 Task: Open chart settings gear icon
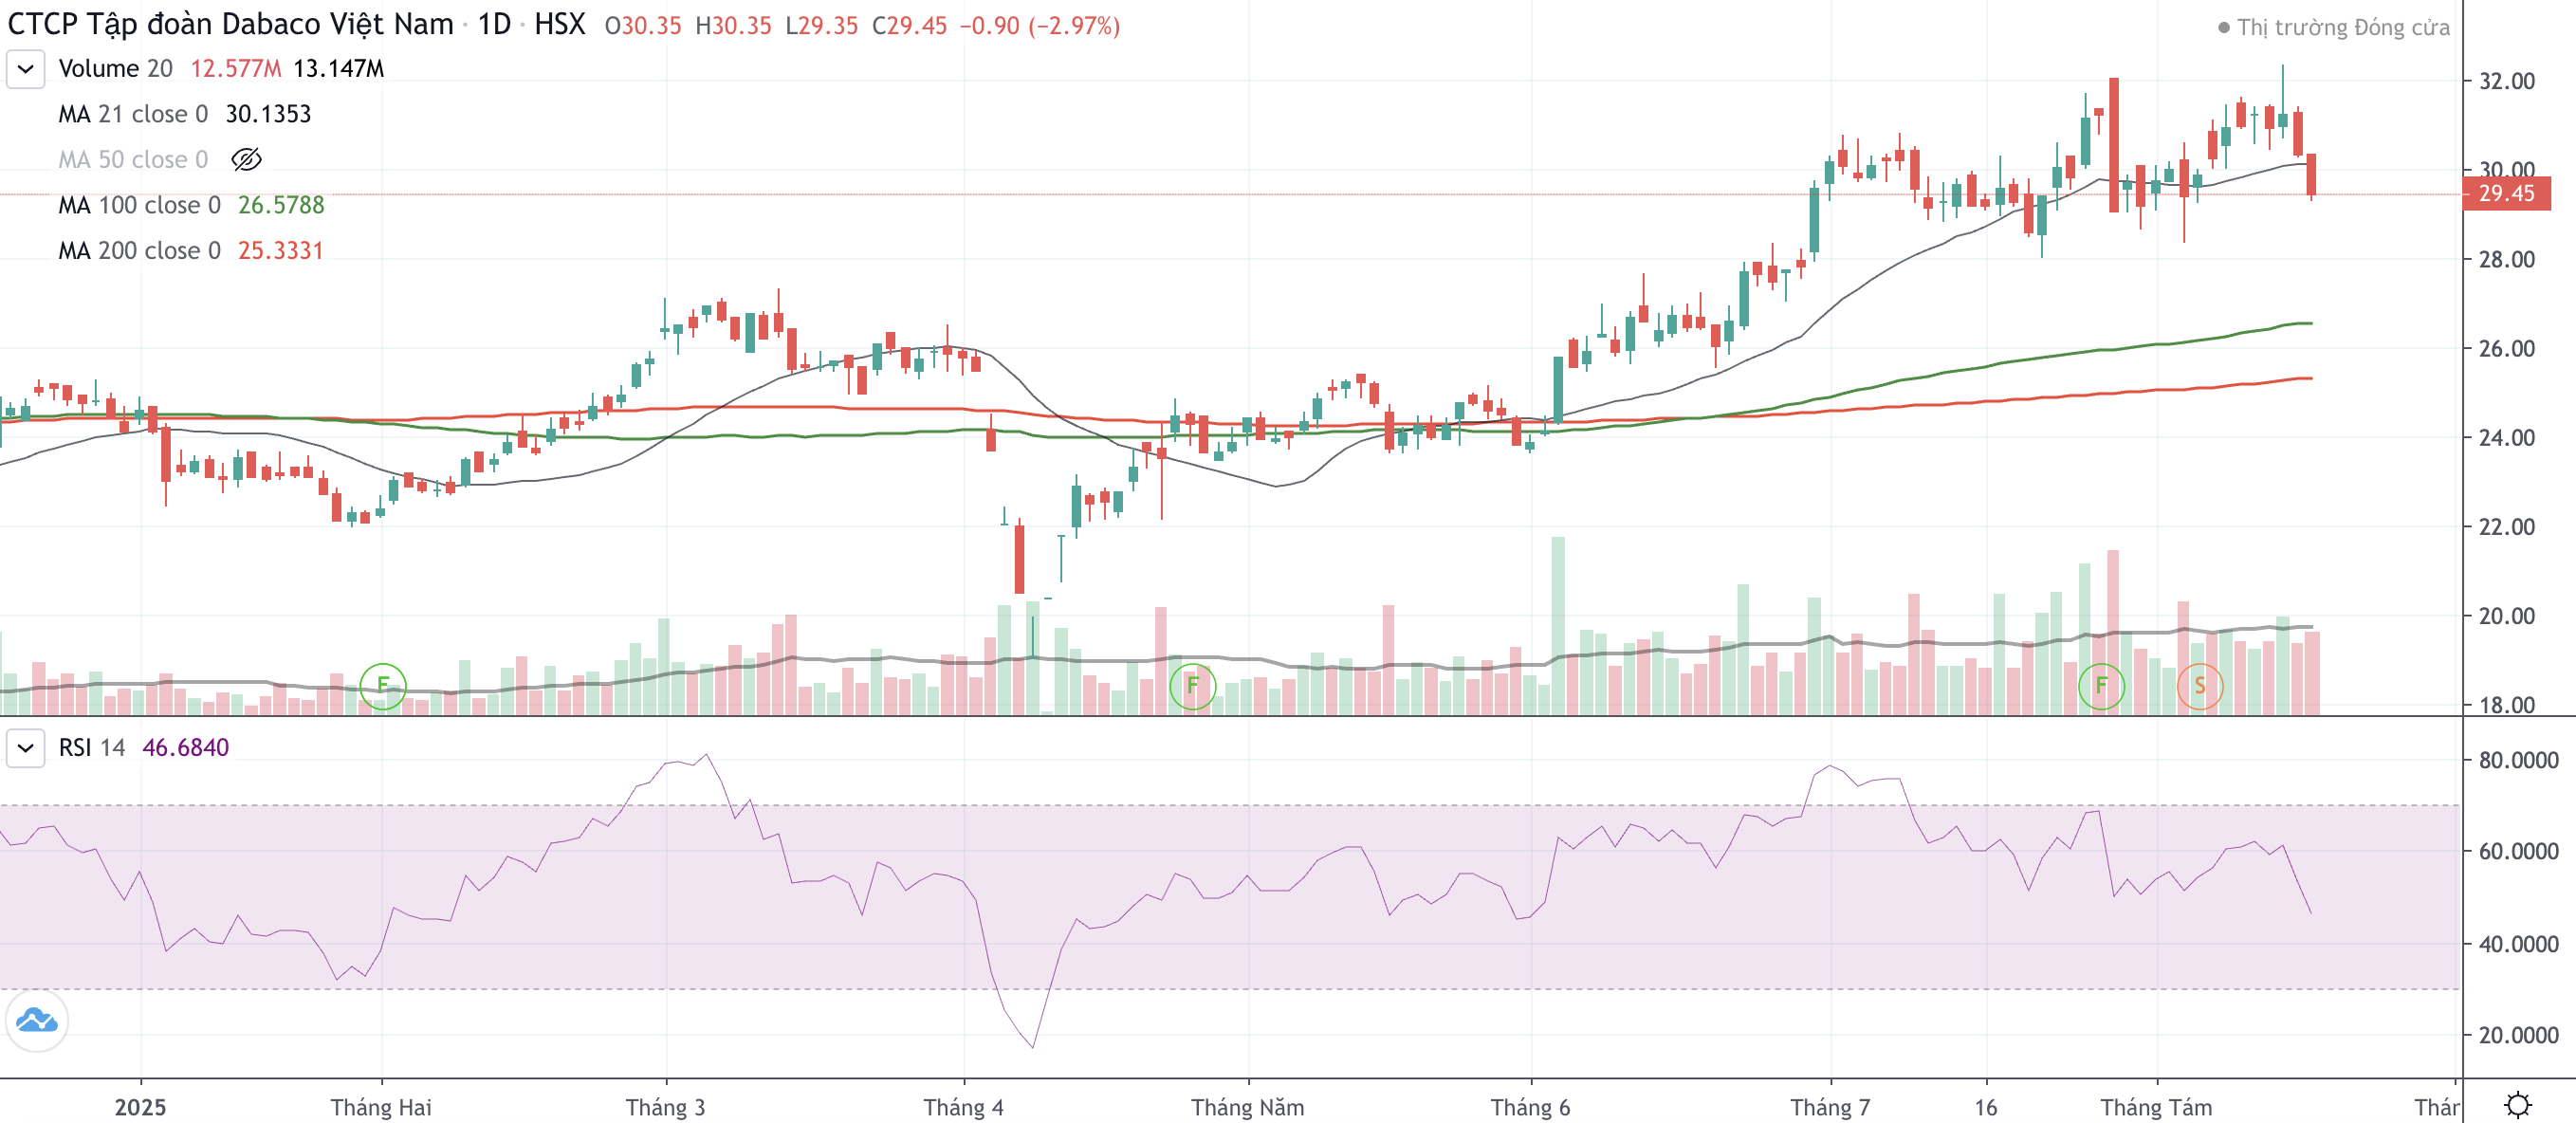point(2517,1104)
